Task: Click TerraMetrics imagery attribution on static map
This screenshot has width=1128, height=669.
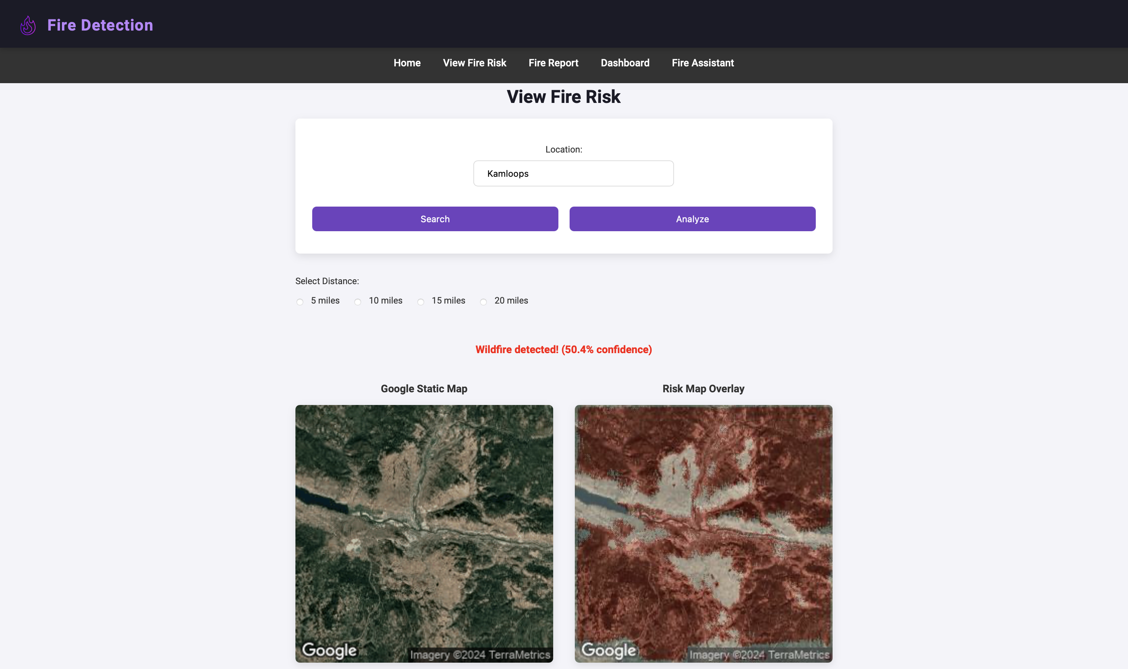Action: point(480,654)
